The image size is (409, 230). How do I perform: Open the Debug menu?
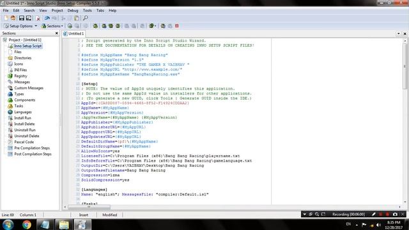tap(73, 10)
